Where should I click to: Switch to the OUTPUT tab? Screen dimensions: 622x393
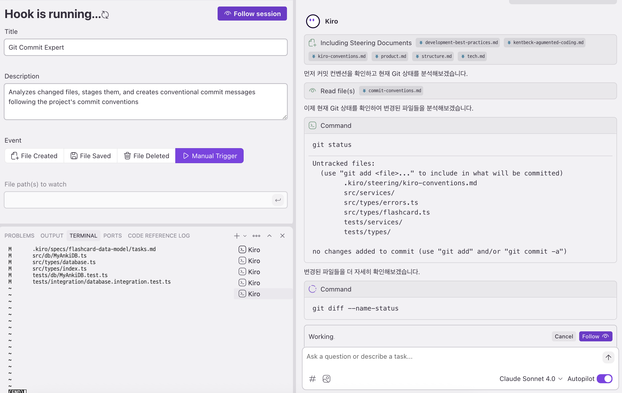coord(52,236)
